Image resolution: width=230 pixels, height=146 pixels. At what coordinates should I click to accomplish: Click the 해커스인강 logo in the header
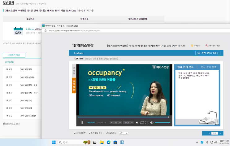pos(83,46)
